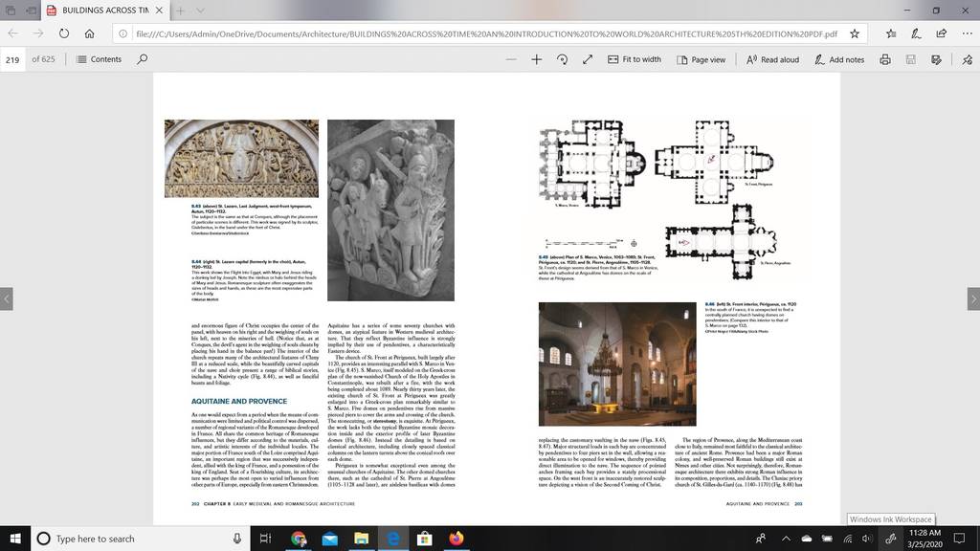Add this page to favorites with star
The image size is (980, 551).
point(855,33)
